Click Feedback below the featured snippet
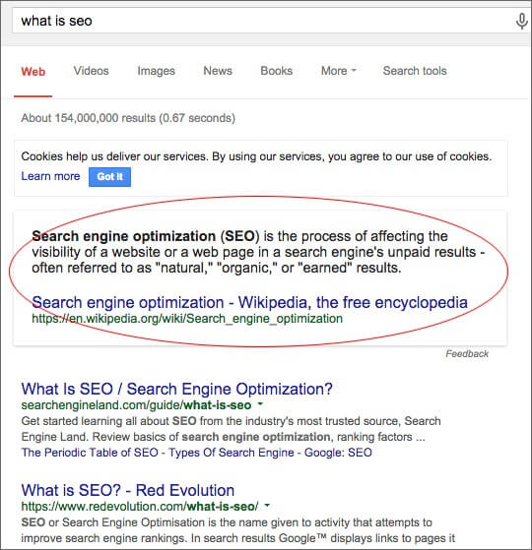The image size is (532, 550). point(467,353)
